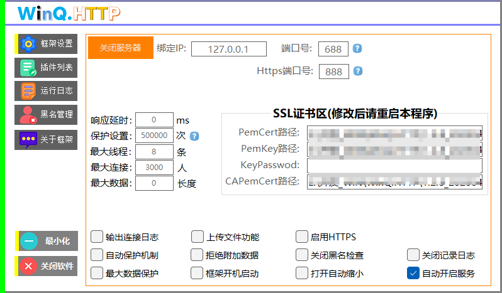Image resolution: width=502 pixels, height=293 pixels.
Task: Click the 绑定IP: label
Action: [x=171, y=48]
